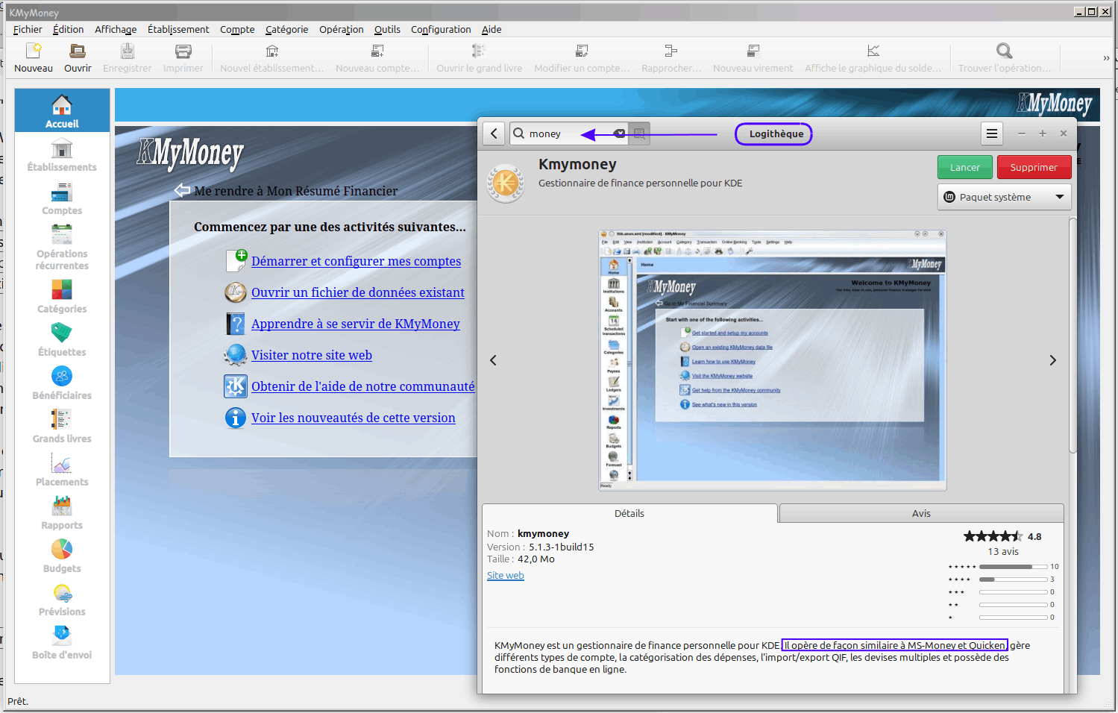1118x713 pixels.
Task: Select the Nouveau toolbar icon
Action: pos(34,56)
